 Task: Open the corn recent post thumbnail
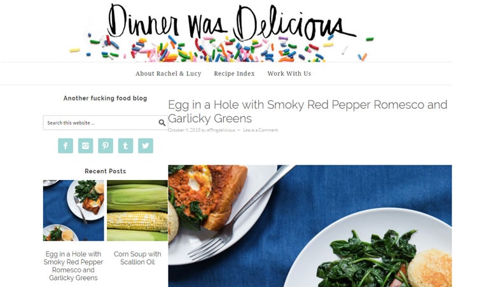point(137,210)
